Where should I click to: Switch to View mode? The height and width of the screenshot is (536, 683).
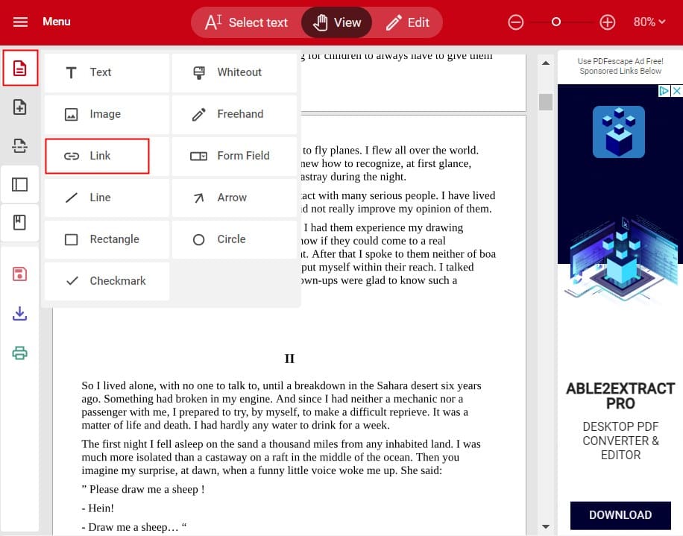[x=337, y=22]
